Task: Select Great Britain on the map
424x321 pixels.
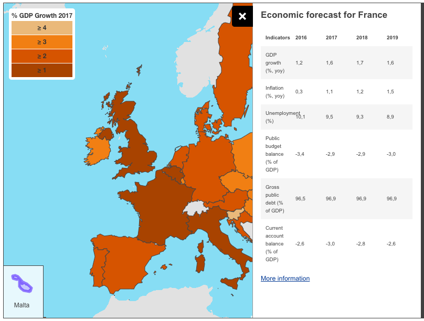Action: point(139,152)
